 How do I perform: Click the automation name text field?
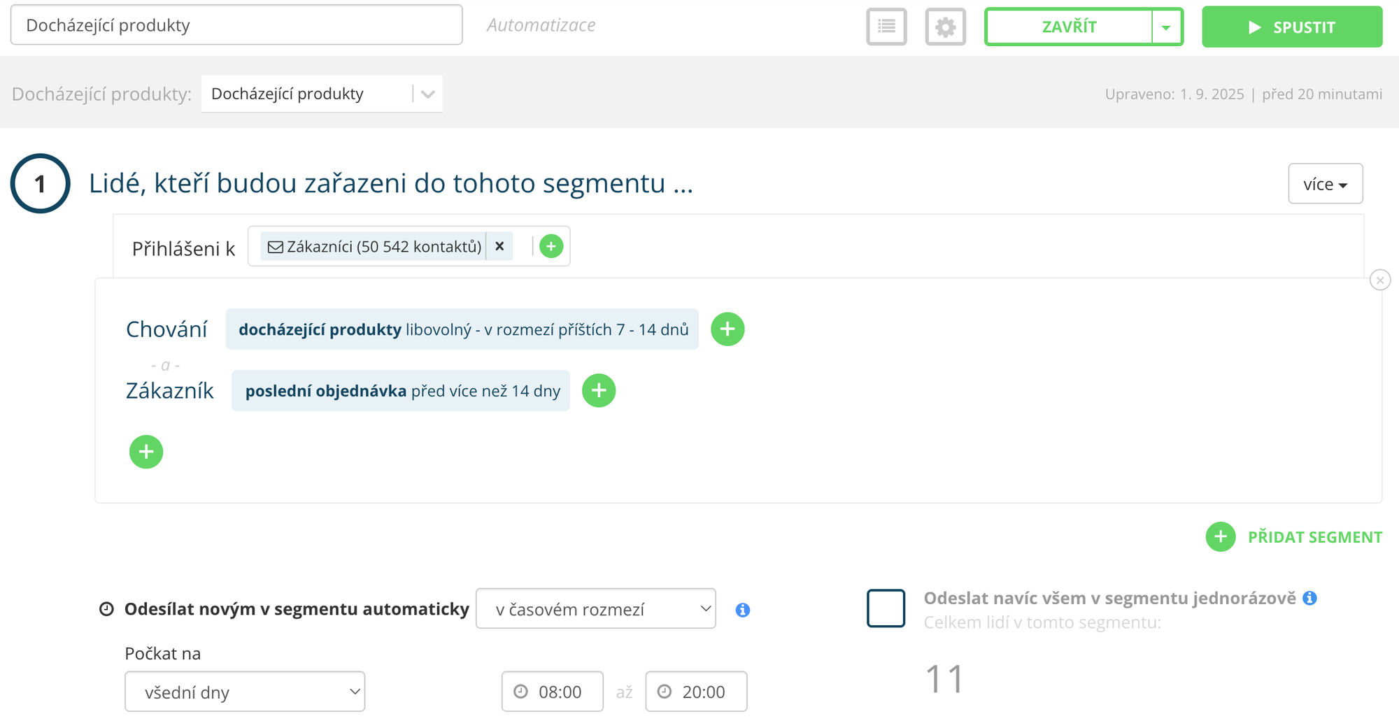pos(236,25)
